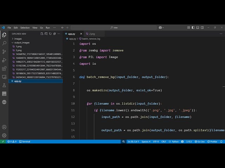Click the New File icon in Explorer
This screenshot has width=225, height=168.
(x=42, y=34)
